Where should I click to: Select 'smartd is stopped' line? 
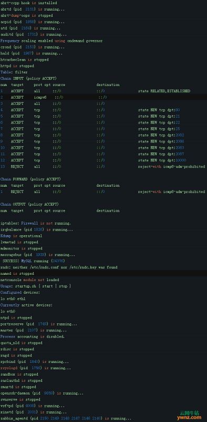18,387
